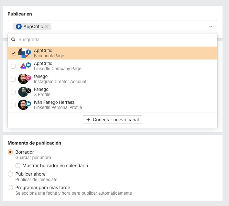
Task: Check the AppCritic LinkedIn Company Page checkbox
Action: (x=13, y=66)
